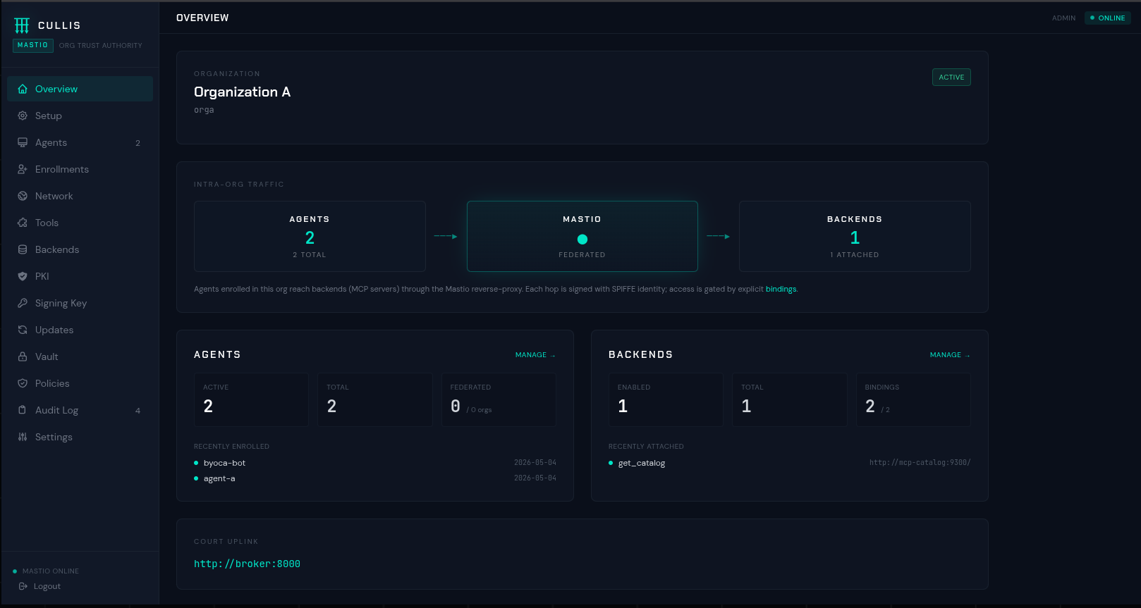Click the Logout link

point(39,586)
